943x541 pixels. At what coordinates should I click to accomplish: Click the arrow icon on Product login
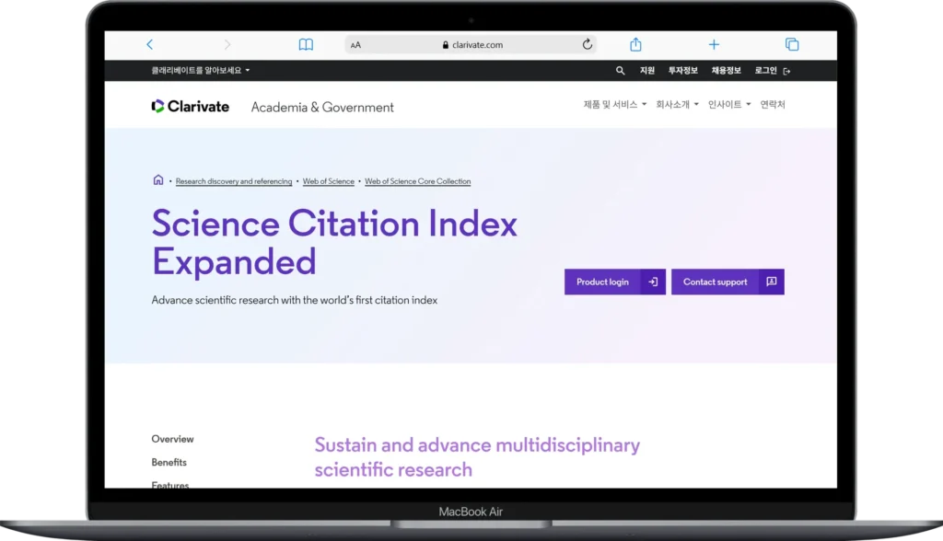coord(653,282)
